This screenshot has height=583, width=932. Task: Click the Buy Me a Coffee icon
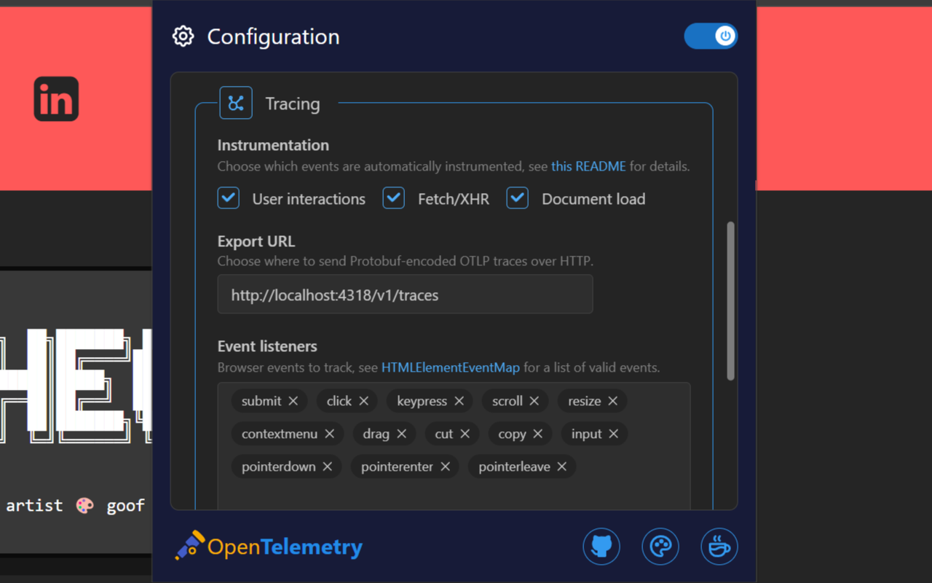pos(719,546)
